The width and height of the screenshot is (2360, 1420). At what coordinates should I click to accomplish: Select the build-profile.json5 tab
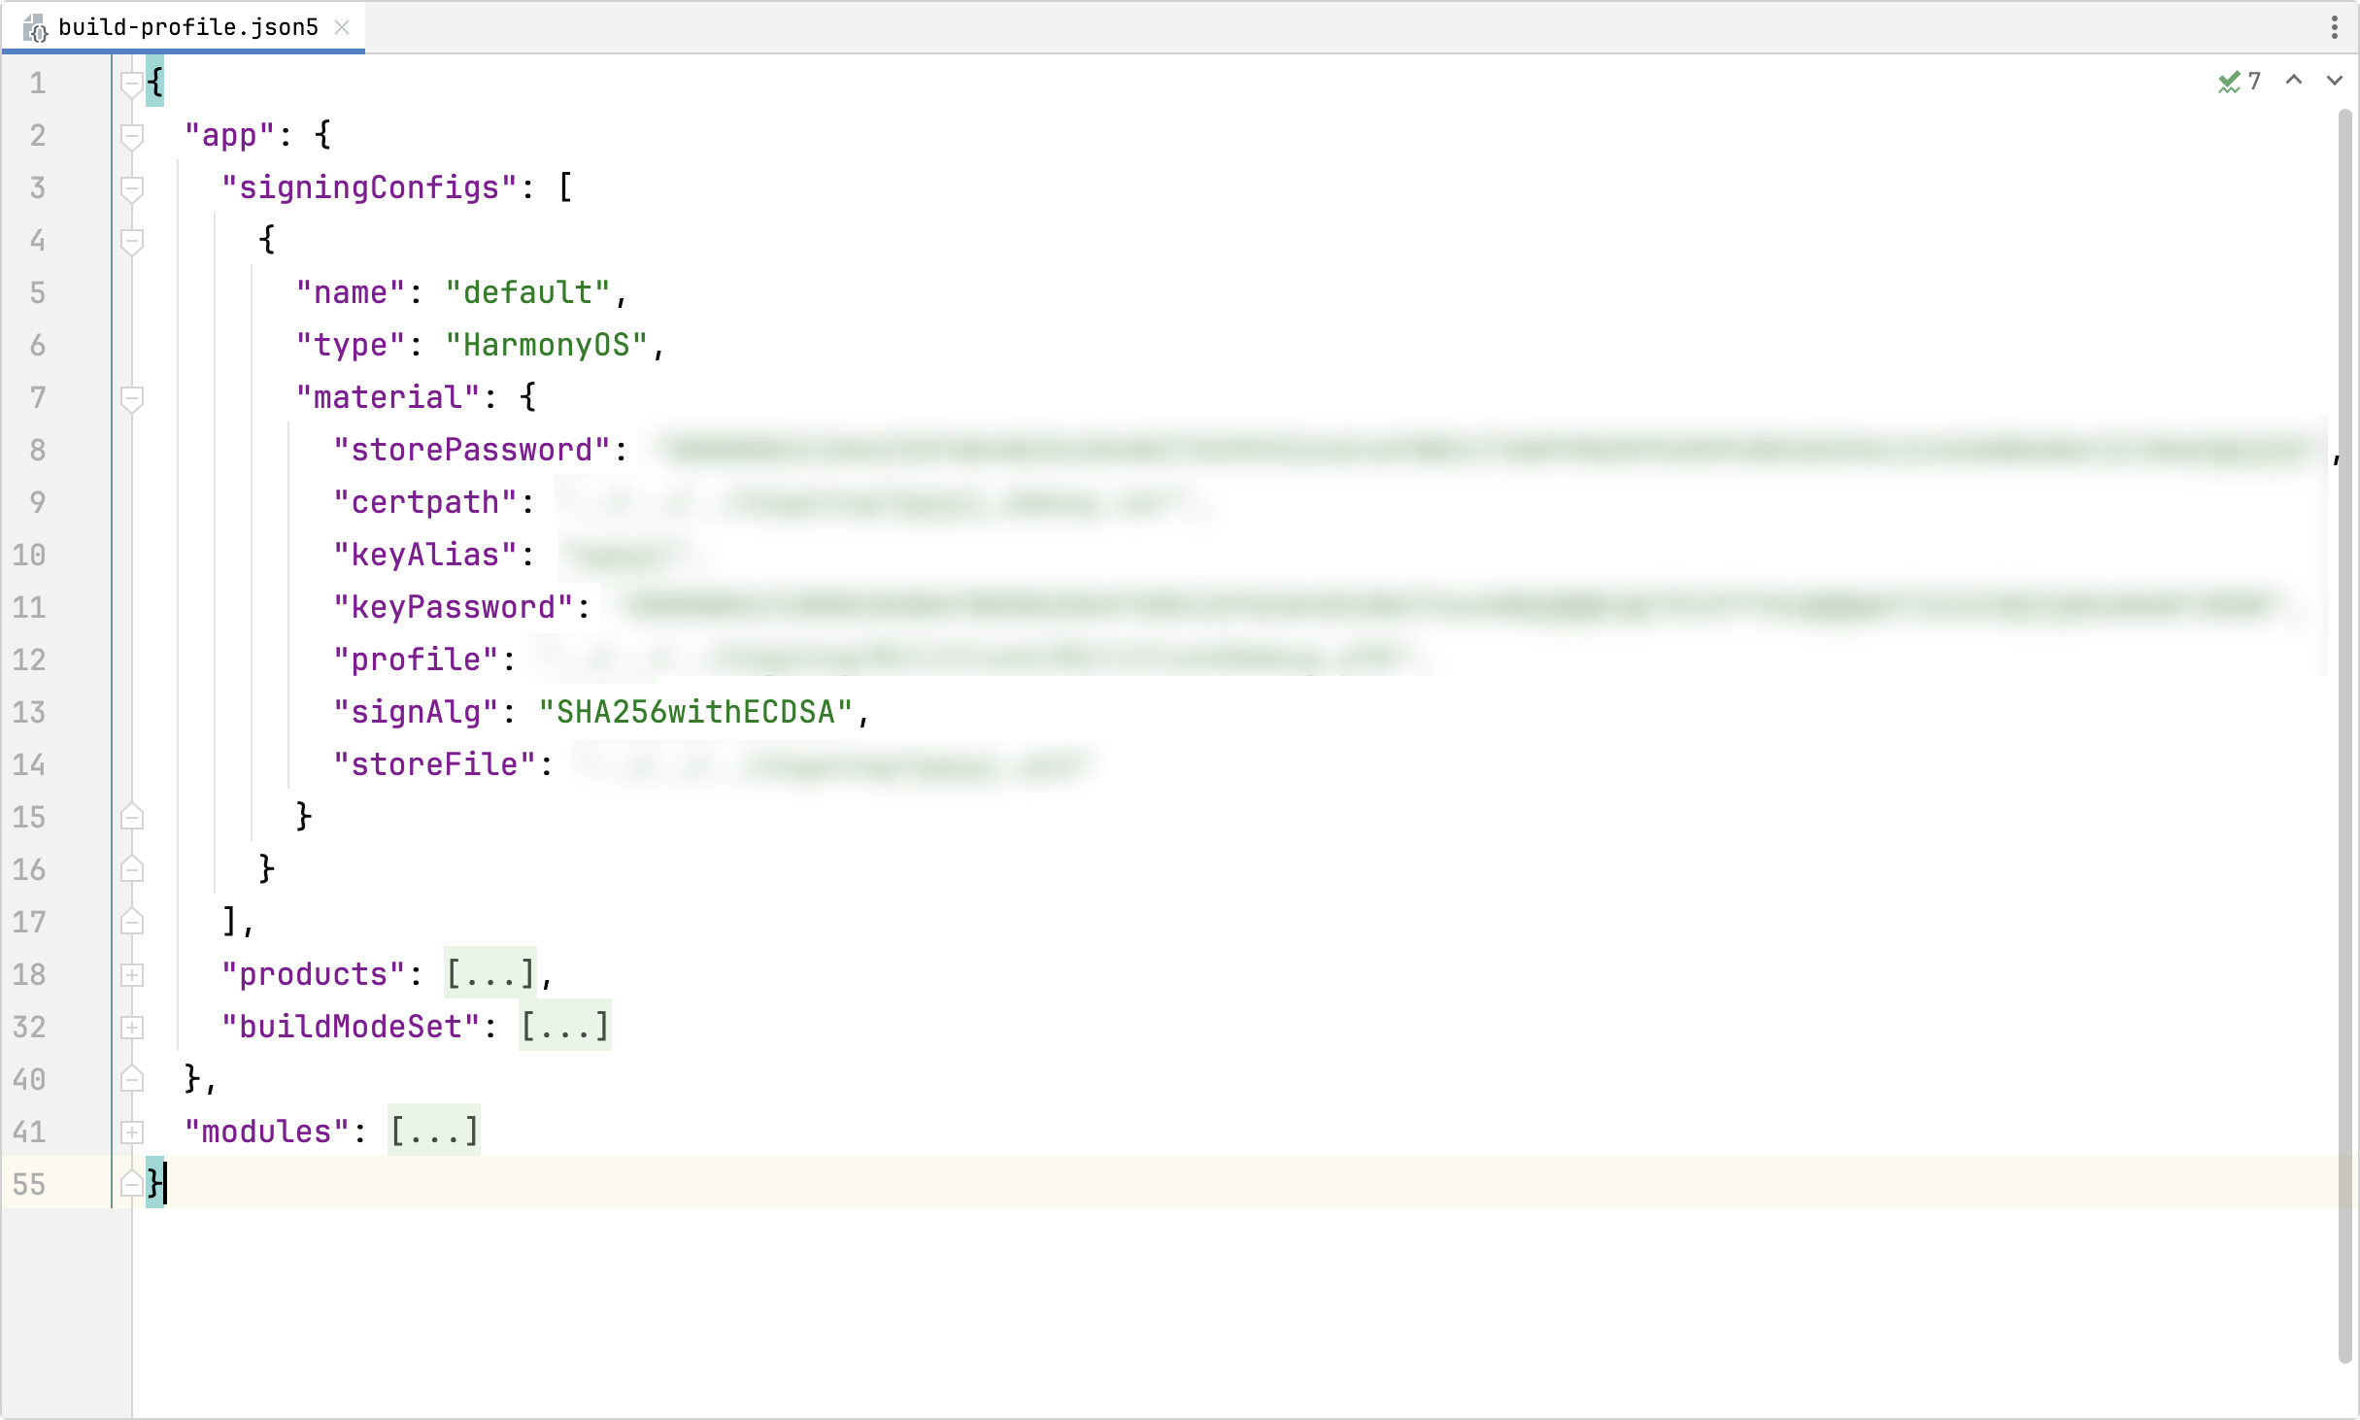click(187, 27)
